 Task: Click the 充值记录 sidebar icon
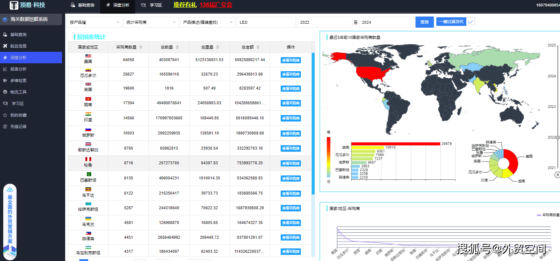pyautogui.click(x=5, y=127)
